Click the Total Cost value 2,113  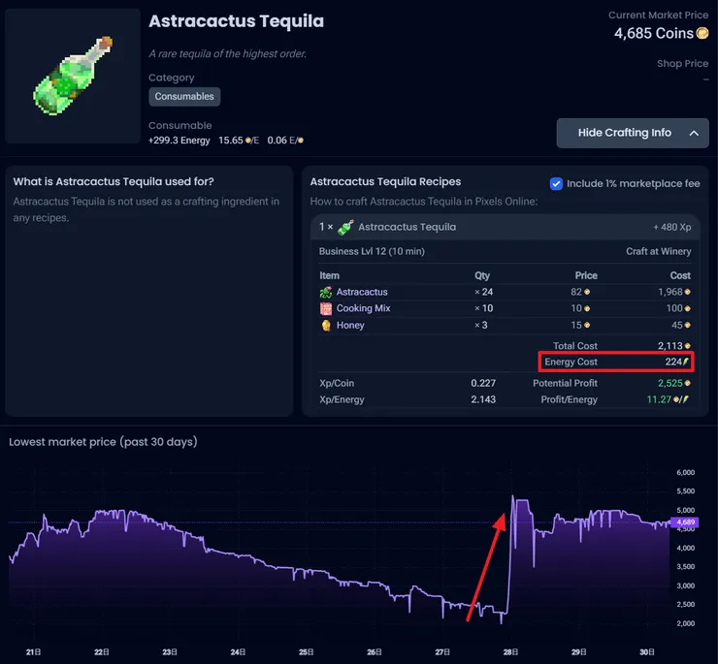point(669,346)
